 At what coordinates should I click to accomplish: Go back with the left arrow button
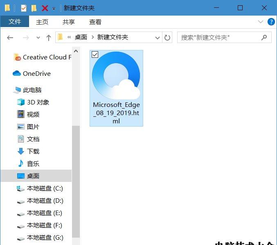click(10, 38)
